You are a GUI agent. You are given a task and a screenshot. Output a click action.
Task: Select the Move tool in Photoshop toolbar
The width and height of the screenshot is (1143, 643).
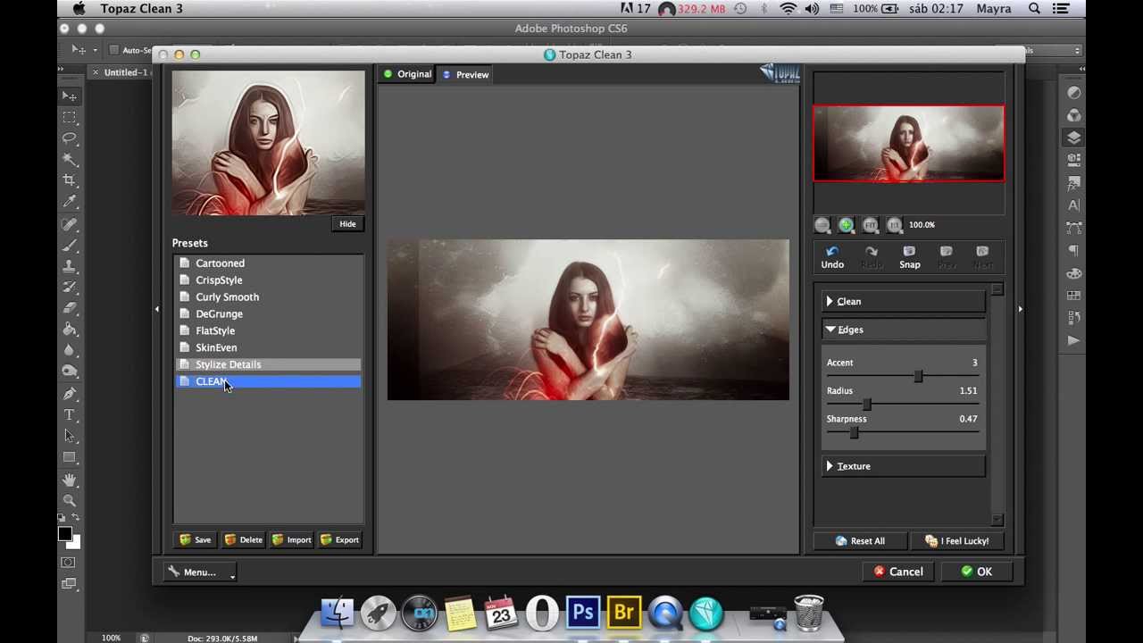pos(70,96)
